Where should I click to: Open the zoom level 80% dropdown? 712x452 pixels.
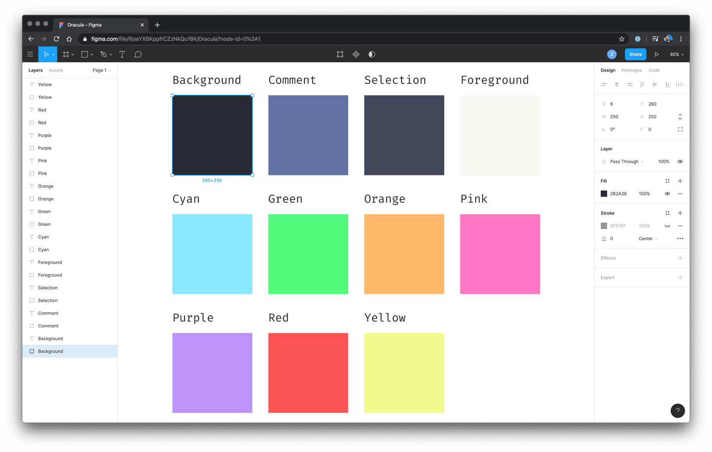pos(677,54)
